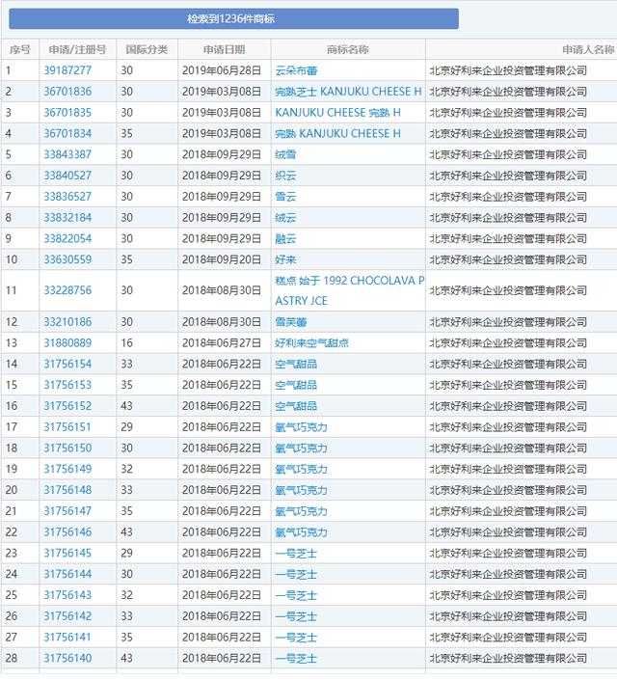Open the 织云 trademark link
Image resolution: width=617 pixels, height=680 pixels.
(285, 176)
